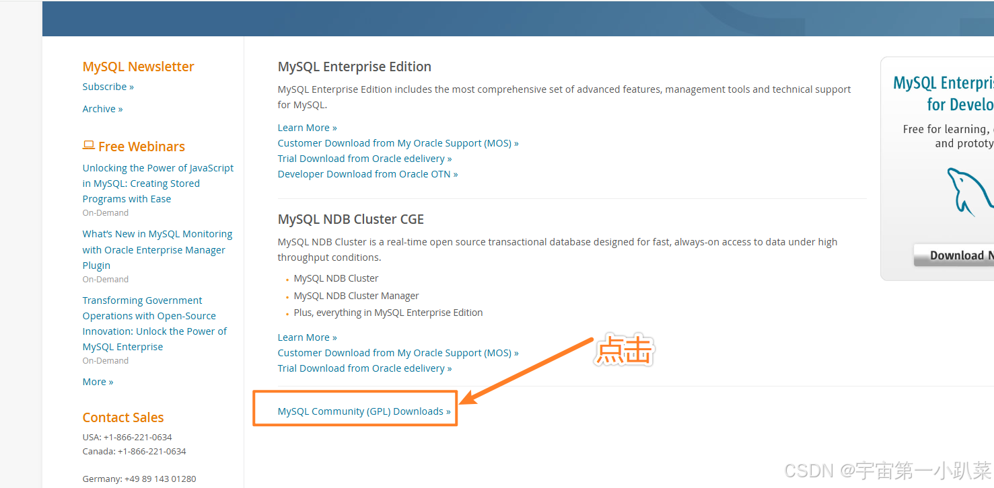
Task: Click the Canada sales phone number
Action: 152,451
